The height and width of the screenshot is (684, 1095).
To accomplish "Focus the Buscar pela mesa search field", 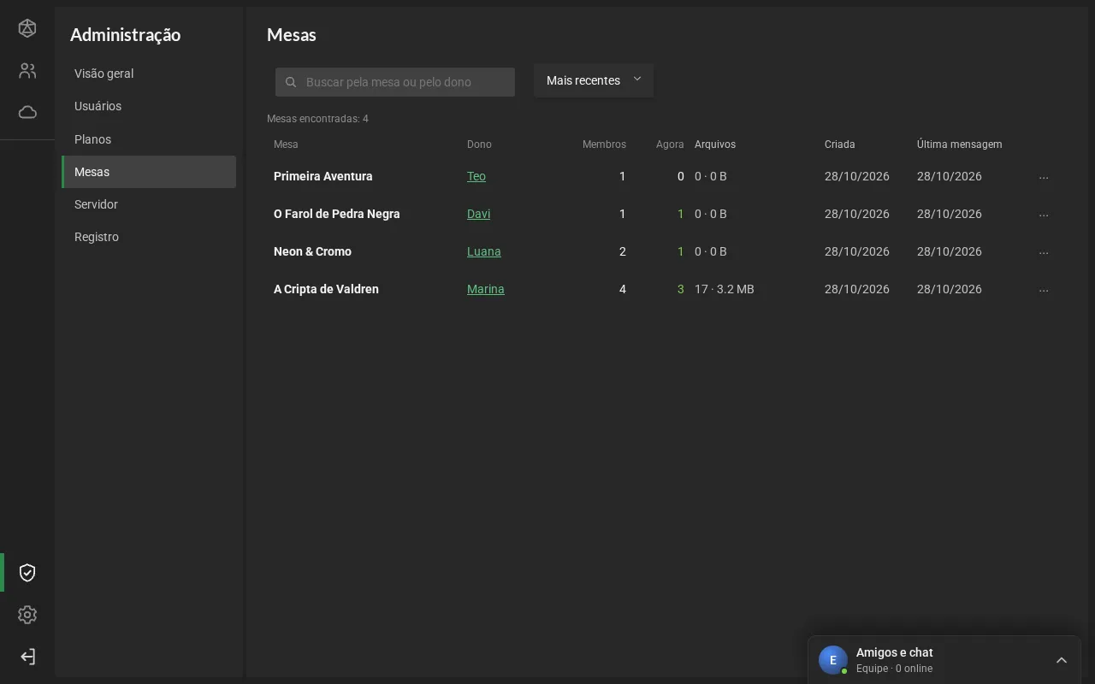I will click(x=395, y=82).
